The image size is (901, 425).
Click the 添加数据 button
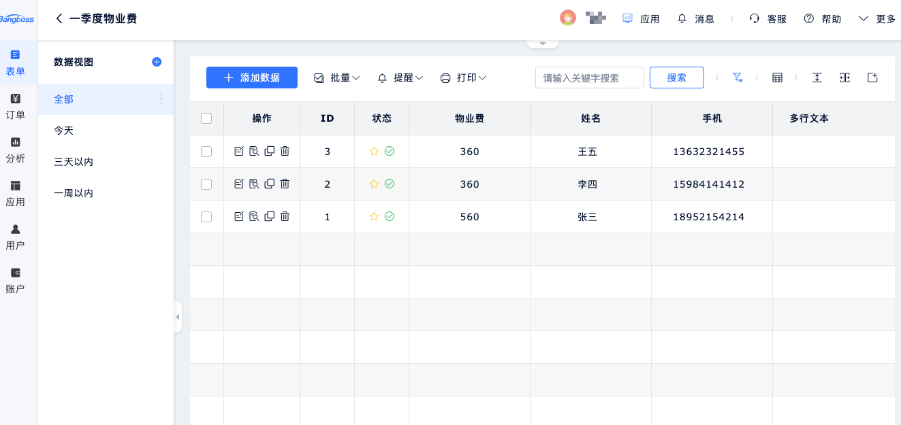tap(252, 78)
